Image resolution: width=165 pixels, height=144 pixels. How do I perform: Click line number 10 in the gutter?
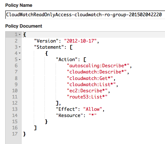click(x=15, y=91)
